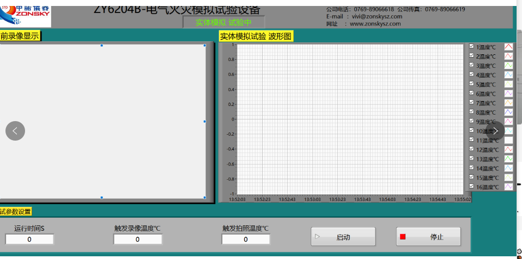Open 13温度℃ green line style icon
Screen dimensions: 522x259
point(508,159)
